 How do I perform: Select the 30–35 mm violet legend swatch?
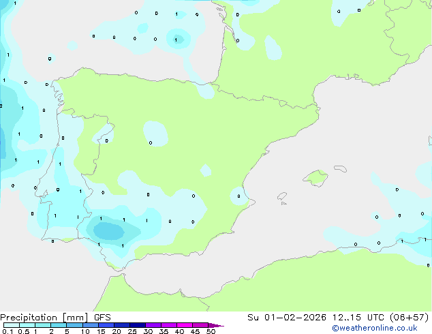[x=153, y=325]
